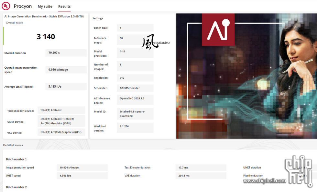
Task: Click the UL Procyon logo icon
Action: tap(6, 6)
